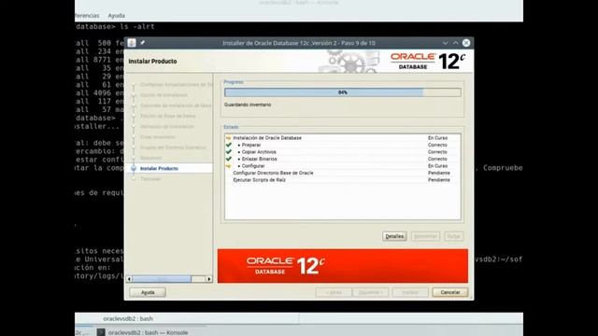Click the Copiar Archivos row text

tap(259, 151)
